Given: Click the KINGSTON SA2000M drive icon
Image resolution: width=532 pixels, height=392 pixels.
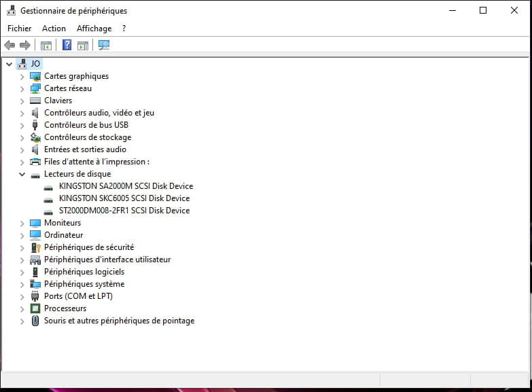Looking at the screenshot, I should coord(48,188).
